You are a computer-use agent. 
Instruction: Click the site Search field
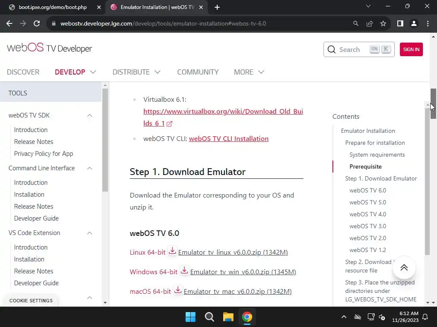pyautogui.click(x=359, y=49)
